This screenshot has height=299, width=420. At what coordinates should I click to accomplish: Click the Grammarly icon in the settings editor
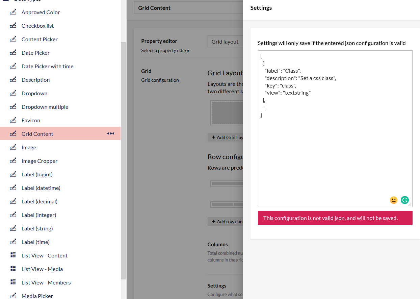pyautogui.click(x=405, y=200)
